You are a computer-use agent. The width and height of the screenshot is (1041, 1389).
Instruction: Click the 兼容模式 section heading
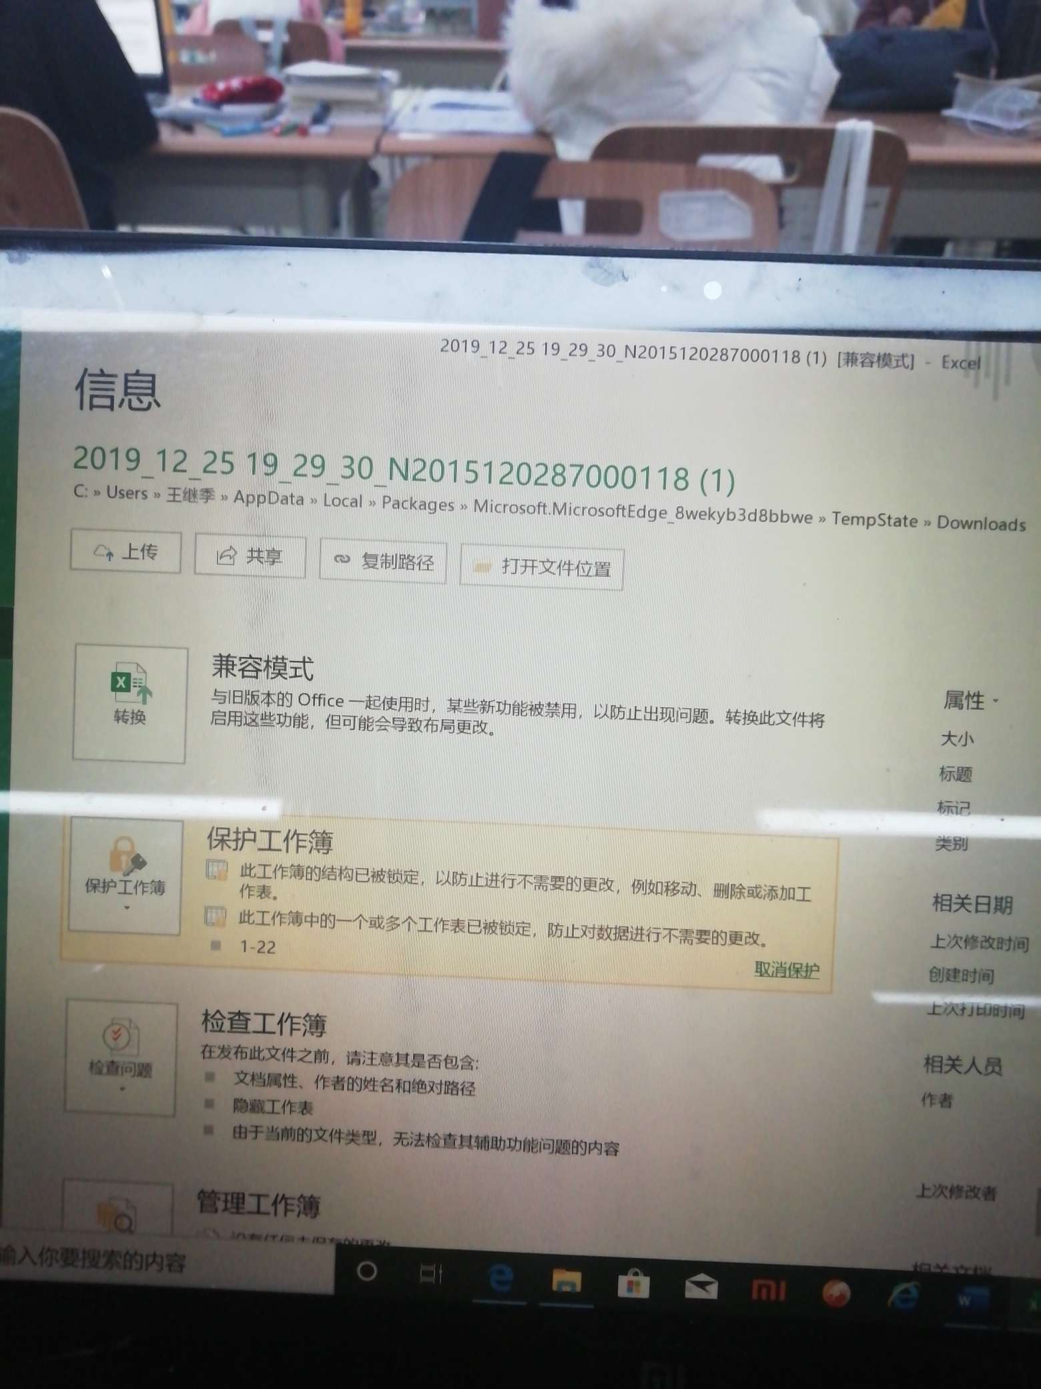coord(262,667)
